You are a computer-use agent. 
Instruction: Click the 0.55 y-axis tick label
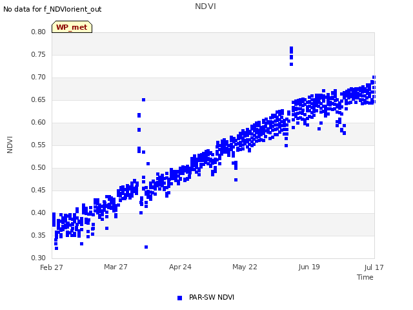click(39, 145)
